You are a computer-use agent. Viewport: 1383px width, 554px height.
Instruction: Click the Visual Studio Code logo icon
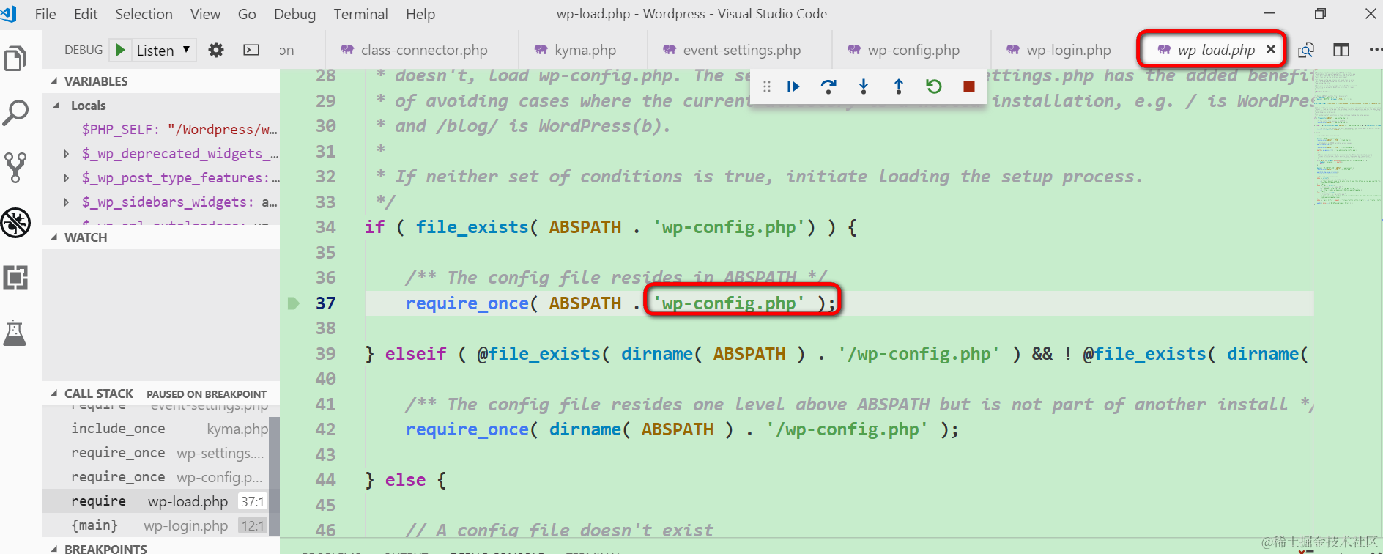click(9, 13)
